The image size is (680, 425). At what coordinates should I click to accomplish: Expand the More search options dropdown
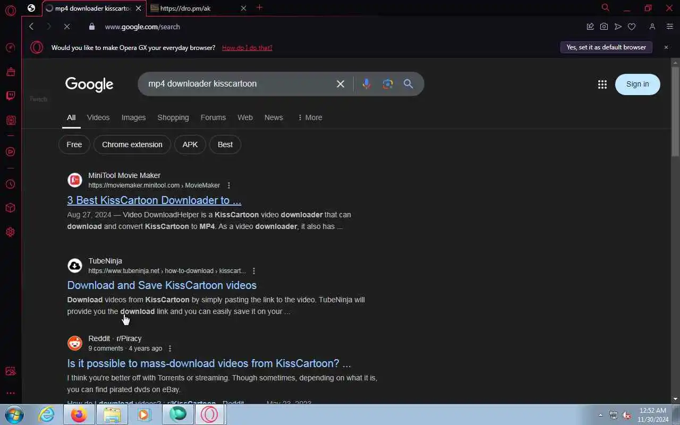[x=310, y=117]
